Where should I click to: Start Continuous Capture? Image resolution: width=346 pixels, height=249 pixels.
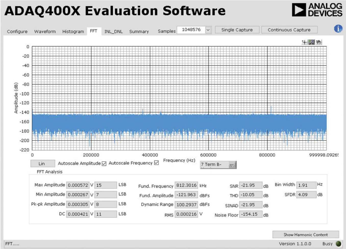point(289,30)
